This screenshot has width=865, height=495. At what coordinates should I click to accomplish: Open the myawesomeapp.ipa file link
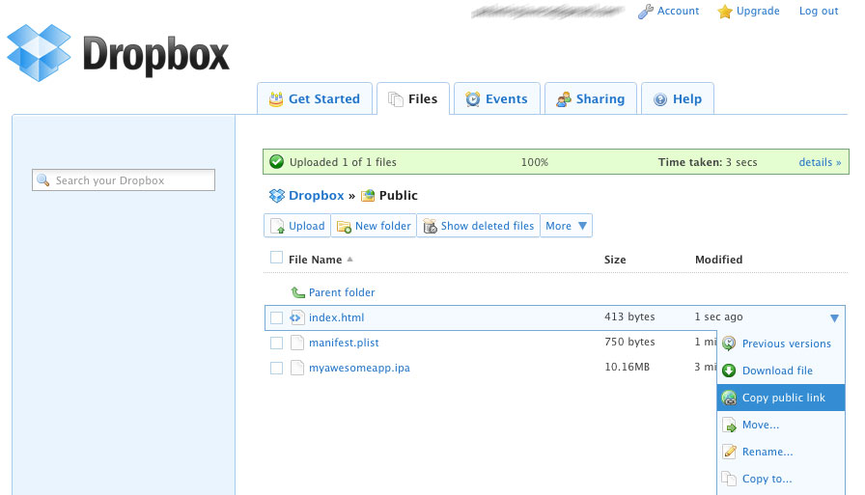point(359,368)
